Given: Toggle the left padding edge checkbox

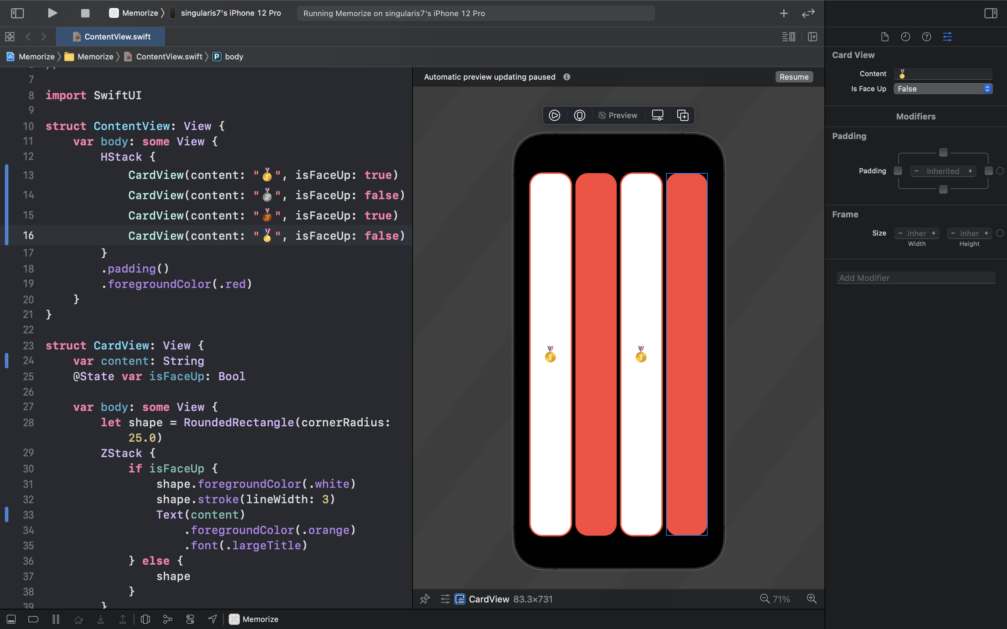Looking at the screenshot, I should click(898, 171).
